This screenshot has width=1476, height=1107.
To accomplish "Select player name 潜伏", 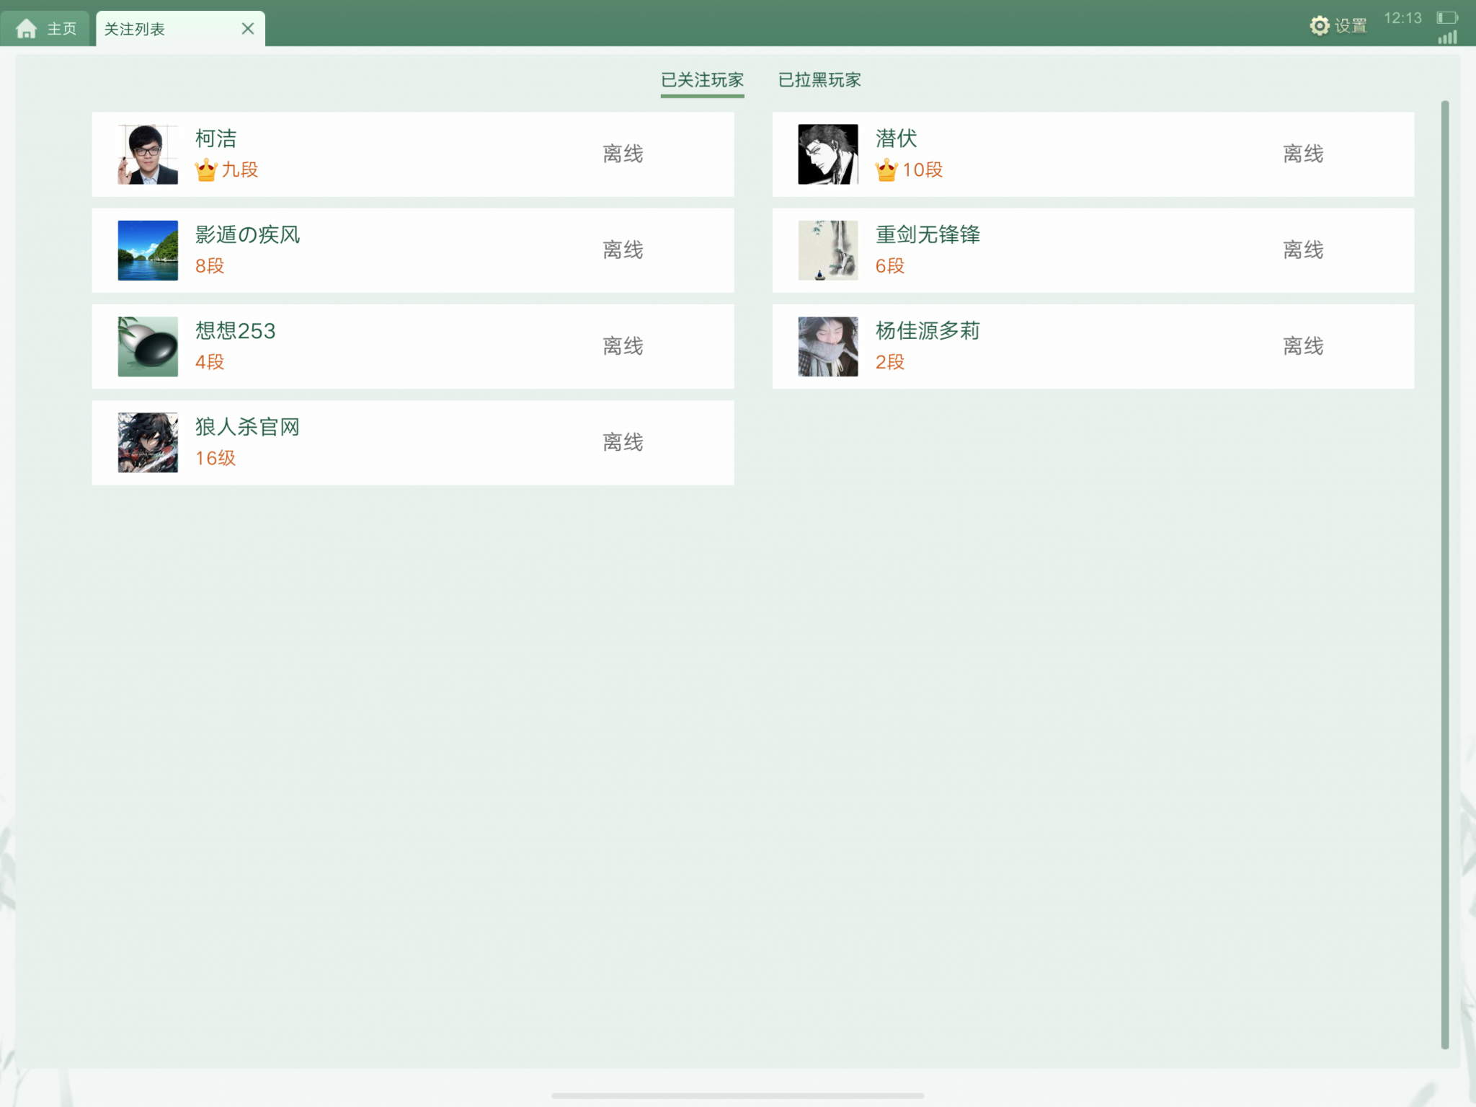I will pos(896,138).
